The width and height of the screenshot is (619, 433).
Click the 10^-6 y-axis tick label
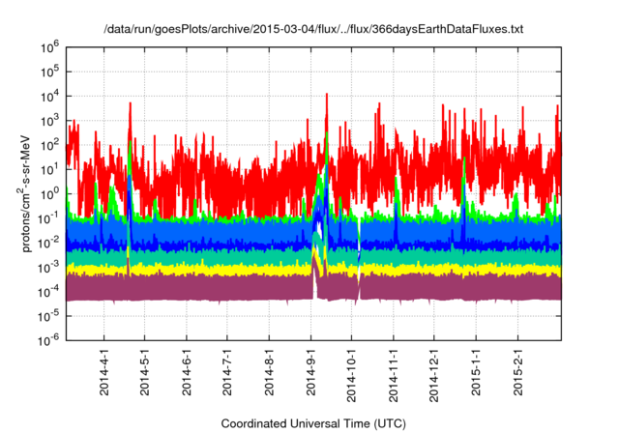point(48,340)
